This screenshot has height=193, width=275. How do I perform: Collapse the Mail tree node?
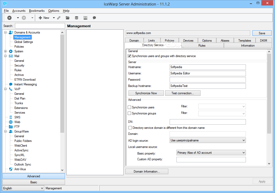point(6,56)
